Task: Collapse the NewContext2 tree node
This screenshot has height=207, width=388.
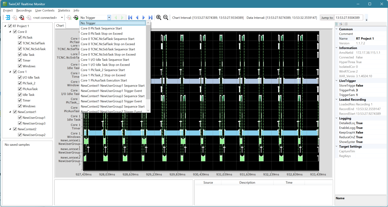Action: pos(10,129)
